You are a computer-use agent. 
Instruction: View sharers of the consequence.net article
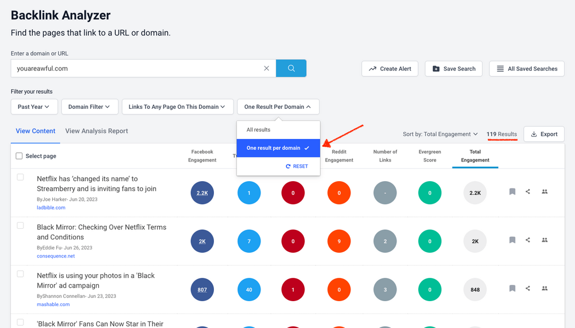[544, 240]
